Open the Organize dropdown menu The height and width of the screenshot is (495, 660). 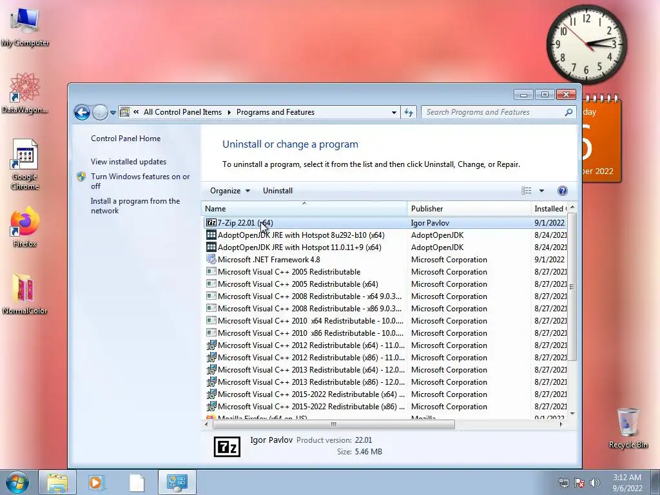tap(230, 191)
